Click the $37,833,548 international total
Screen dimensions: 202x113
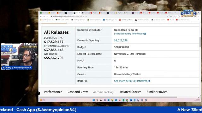pyautogui.click(x=54, y=50)
